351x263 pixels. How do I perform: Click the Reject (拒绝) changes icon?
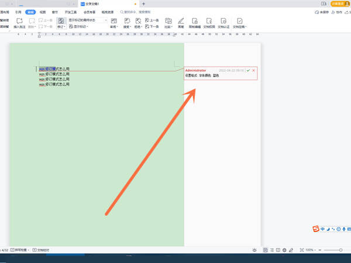click(138, 21)
